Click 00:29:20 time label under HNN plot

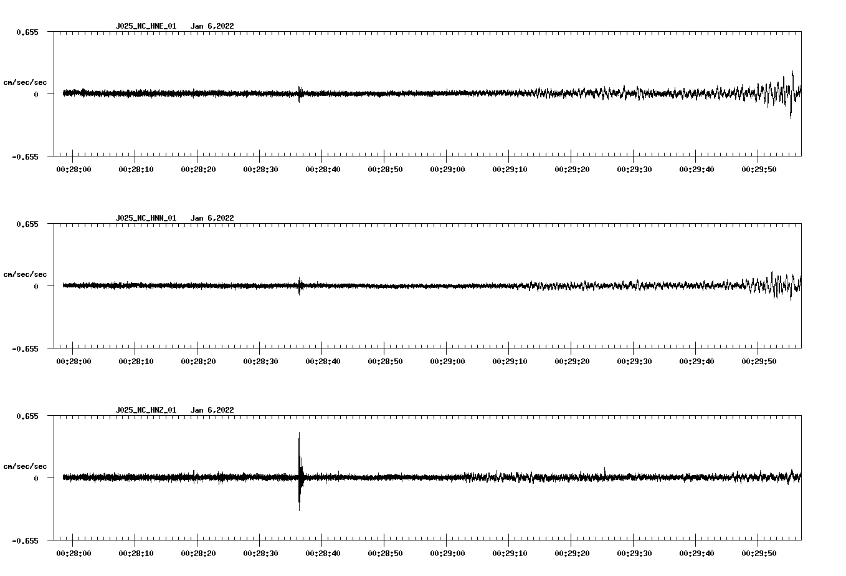coord(572,361)
